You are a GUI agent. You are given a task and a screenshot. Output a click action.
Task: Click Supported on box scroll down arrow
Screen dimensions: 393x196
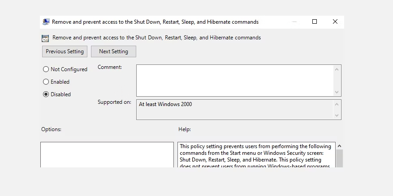[337, 115]
